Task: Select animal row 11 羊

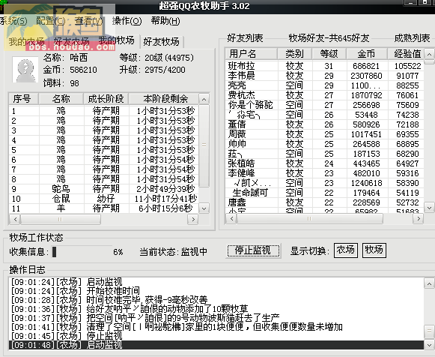Action: [104, 208]
